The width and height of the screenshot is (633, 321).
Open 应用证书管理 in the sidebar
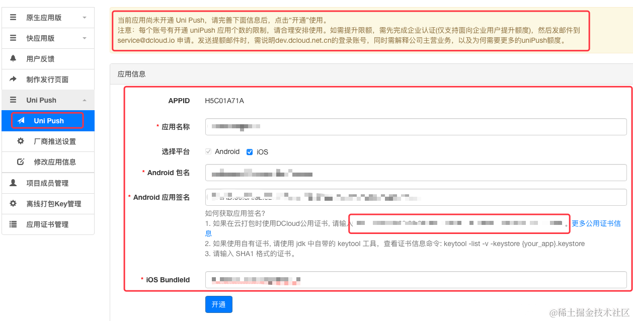(48, 224)
